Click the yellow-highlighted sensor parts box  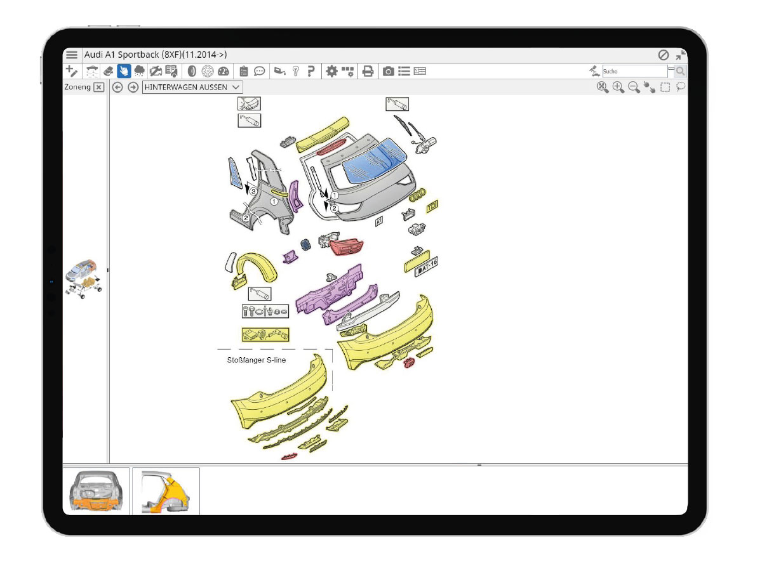tap(265, 334)
